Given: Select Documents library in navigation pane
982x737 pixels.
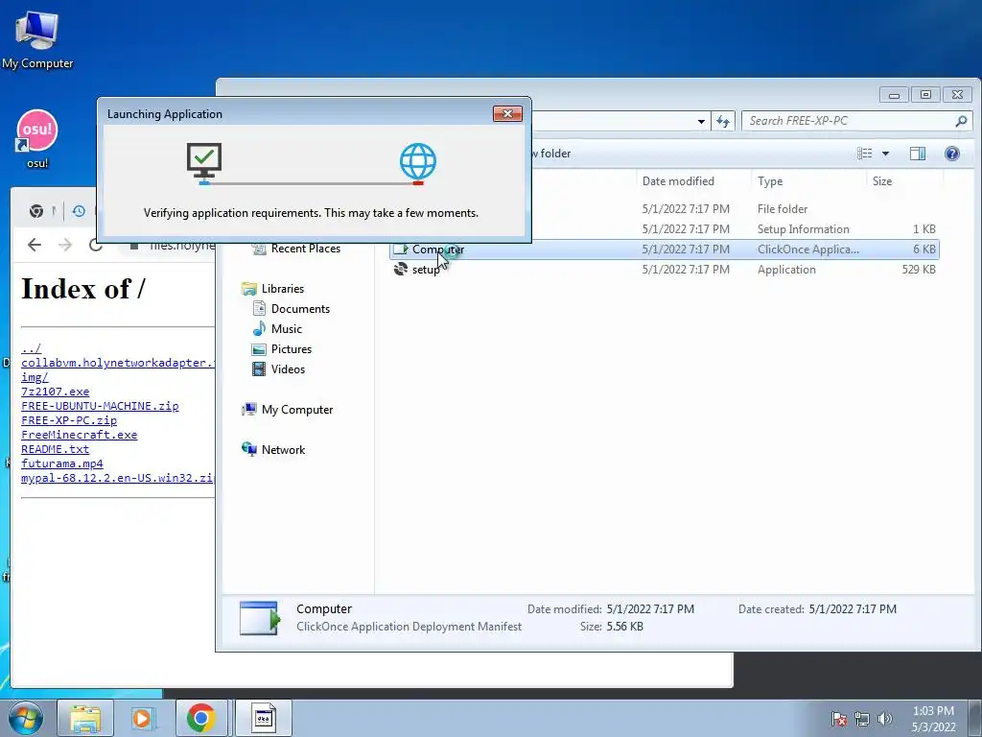Looking at the screenshot, I should pyautogui.click(x=300, y=309).
